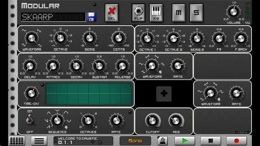
Task: Start playback with the green play button
Action: (x=185, y=141)
